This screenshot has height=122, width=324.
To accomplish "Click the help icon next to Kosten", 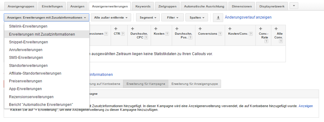I will 167,34.
